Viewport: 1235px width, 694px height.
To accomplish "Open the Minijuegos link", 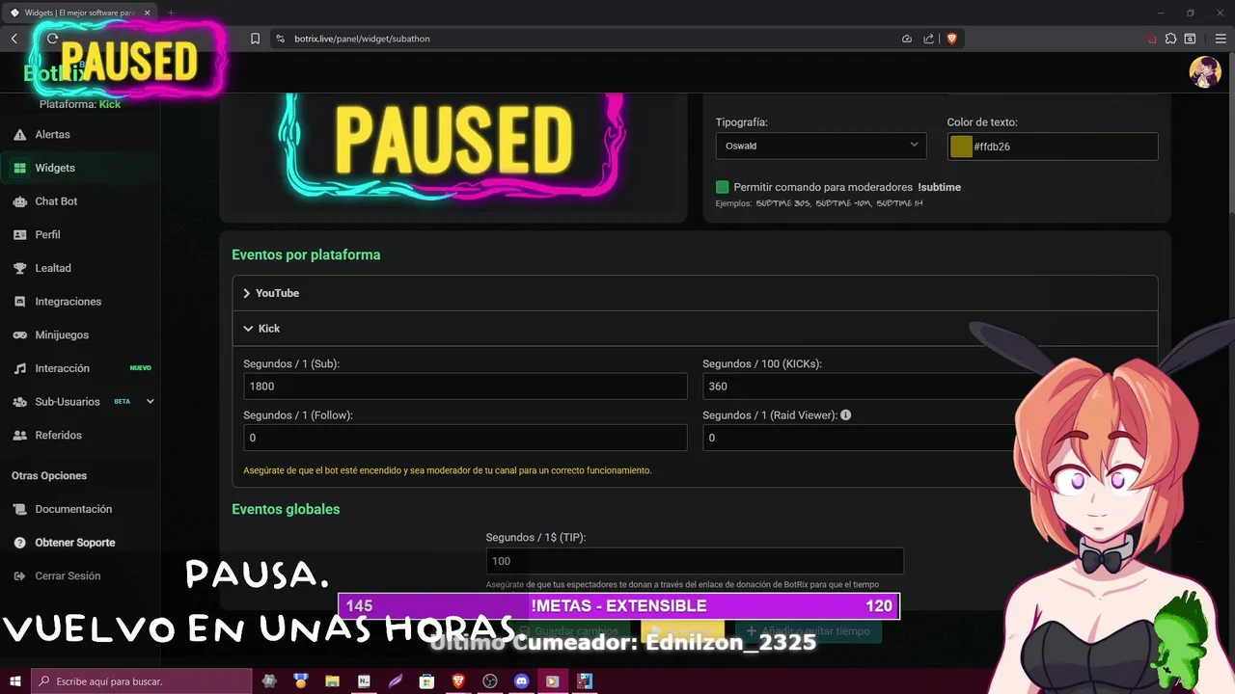I will (x=62, y=334).
